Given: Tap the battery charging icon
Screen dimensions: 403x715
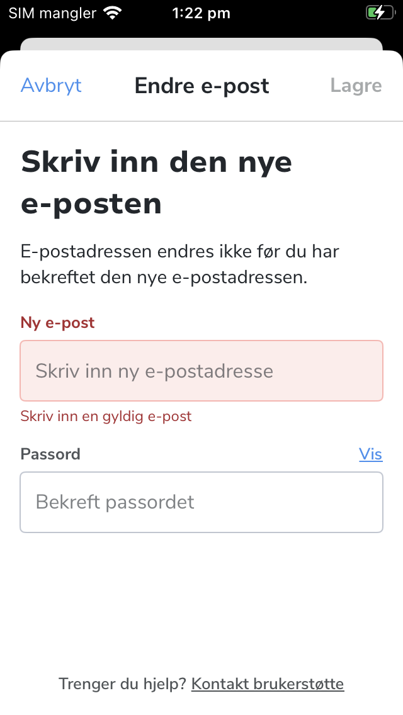Looking at the screenshot, I should click(x=382, y=11).
